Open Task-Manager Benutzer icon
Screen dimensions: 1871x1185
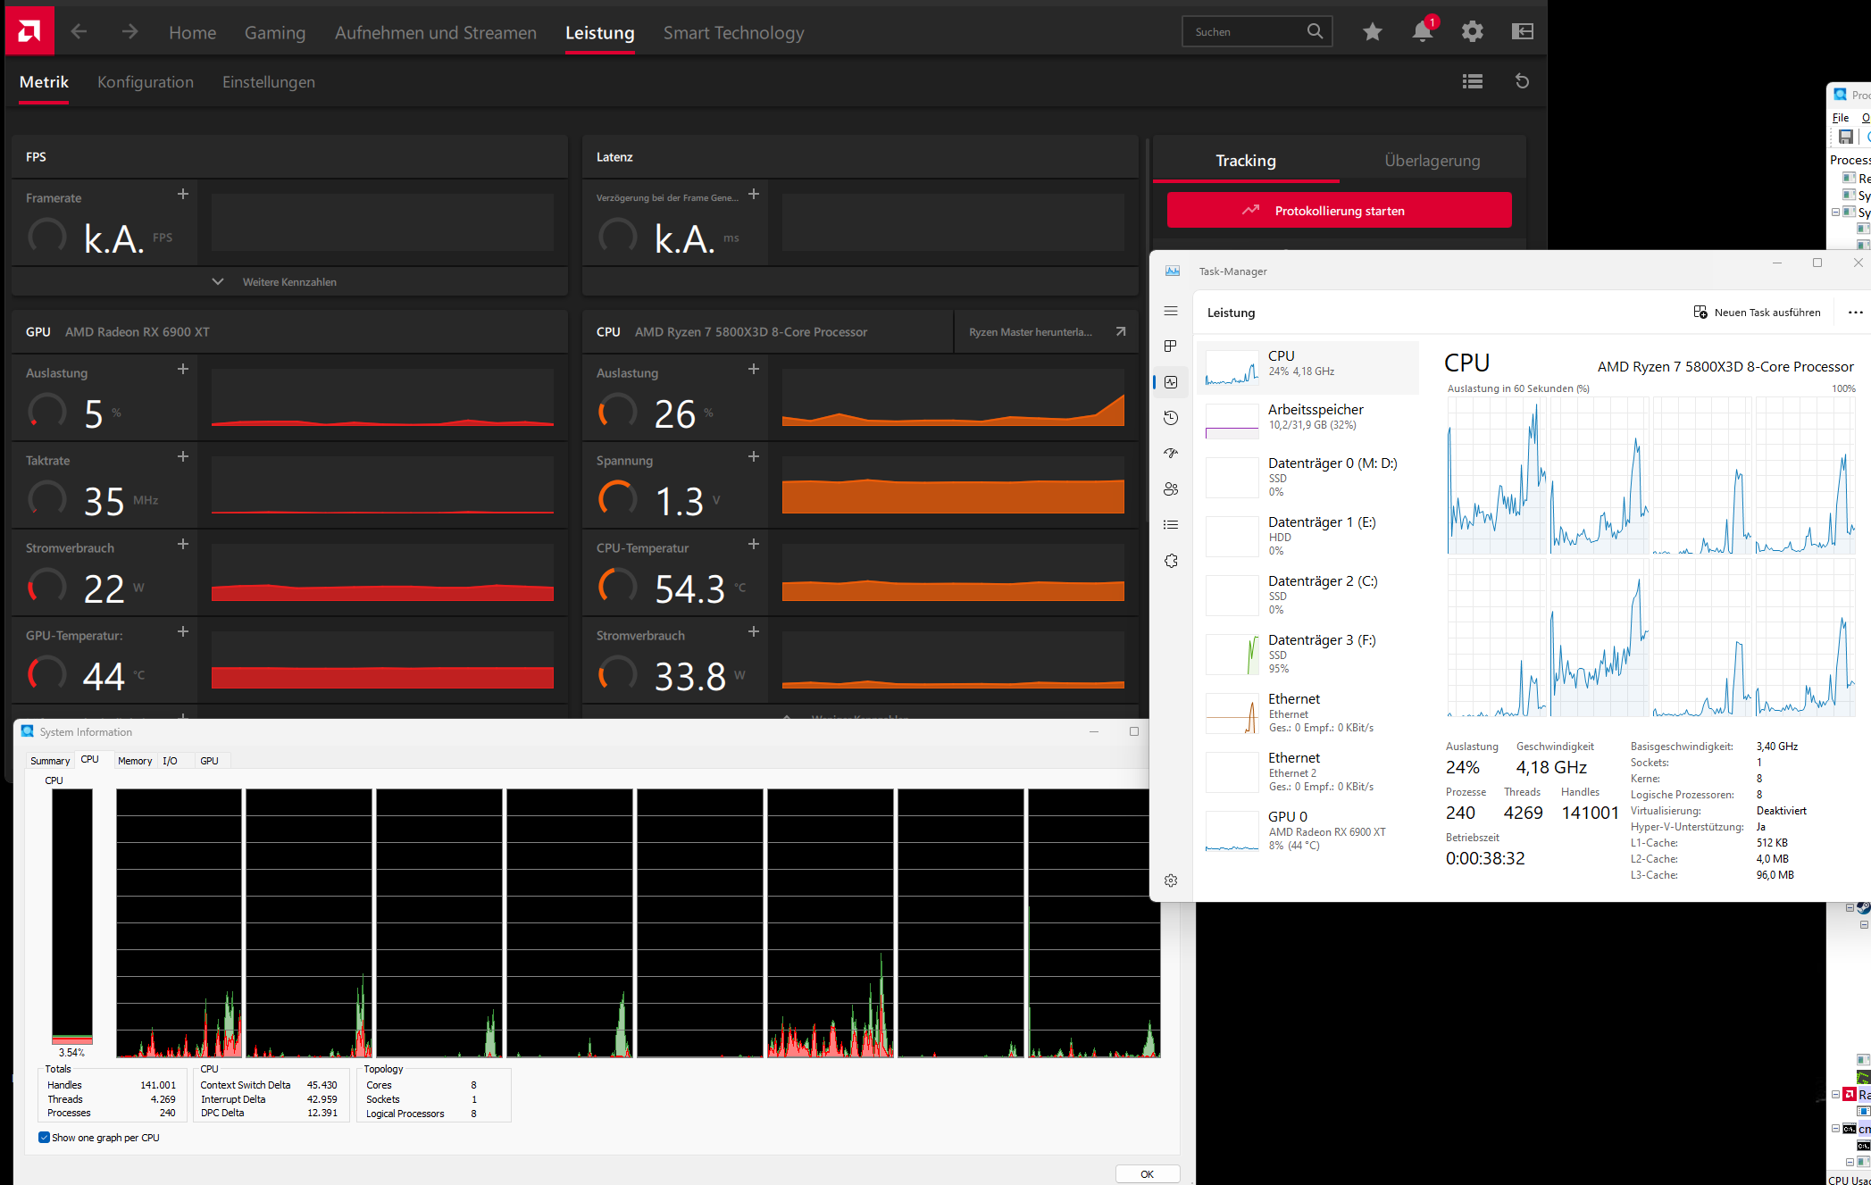point(1171,489)
